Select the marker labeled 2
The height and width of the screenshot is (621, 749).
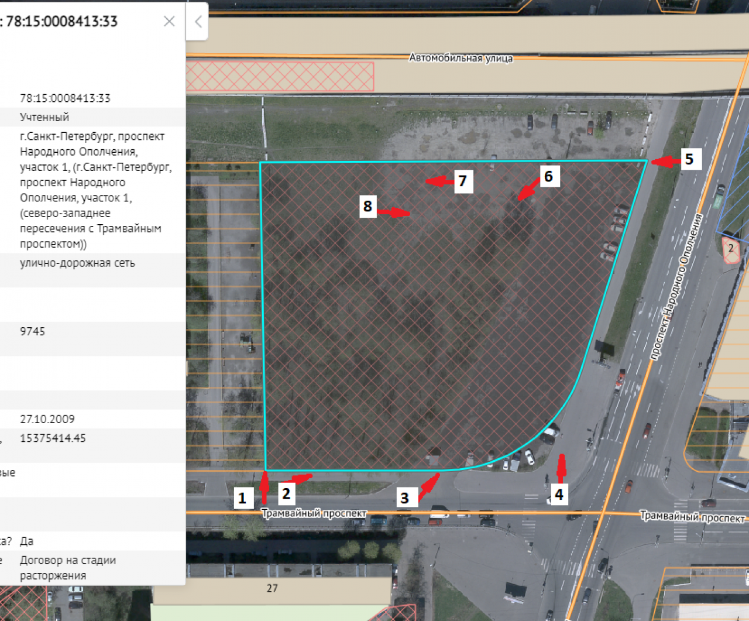pyautogui.click(x=286, y=494)
